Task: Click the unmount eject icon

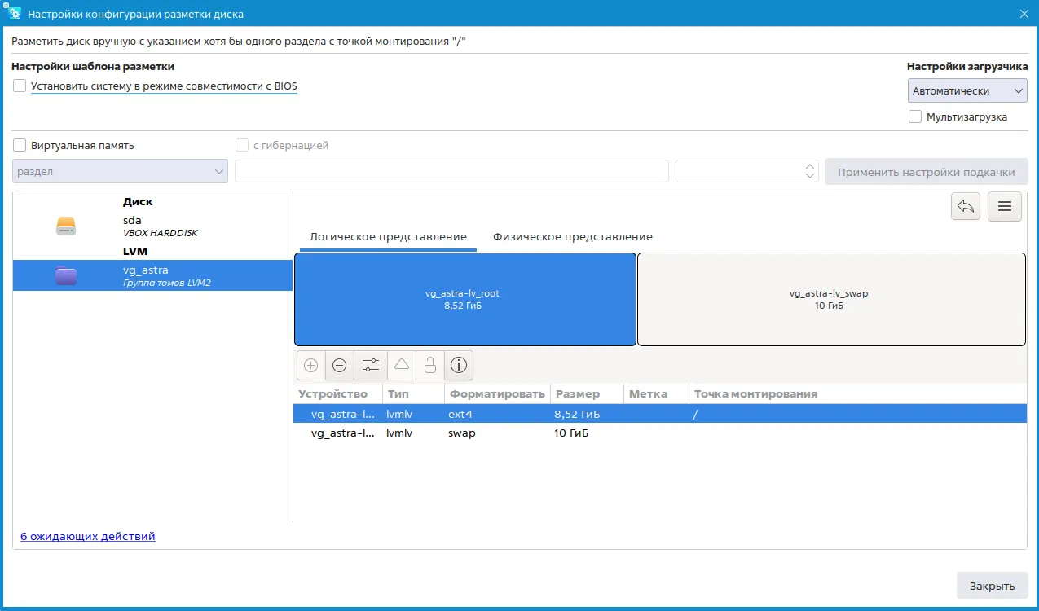Action: tap(401, 366)
